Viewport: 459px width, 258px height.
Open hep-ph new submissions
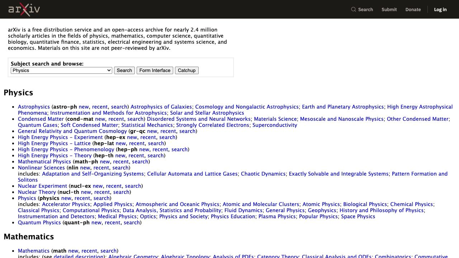144,149
